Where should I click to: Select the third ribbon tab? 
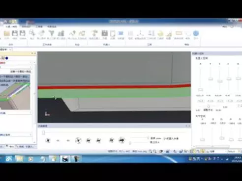point(39,26)
